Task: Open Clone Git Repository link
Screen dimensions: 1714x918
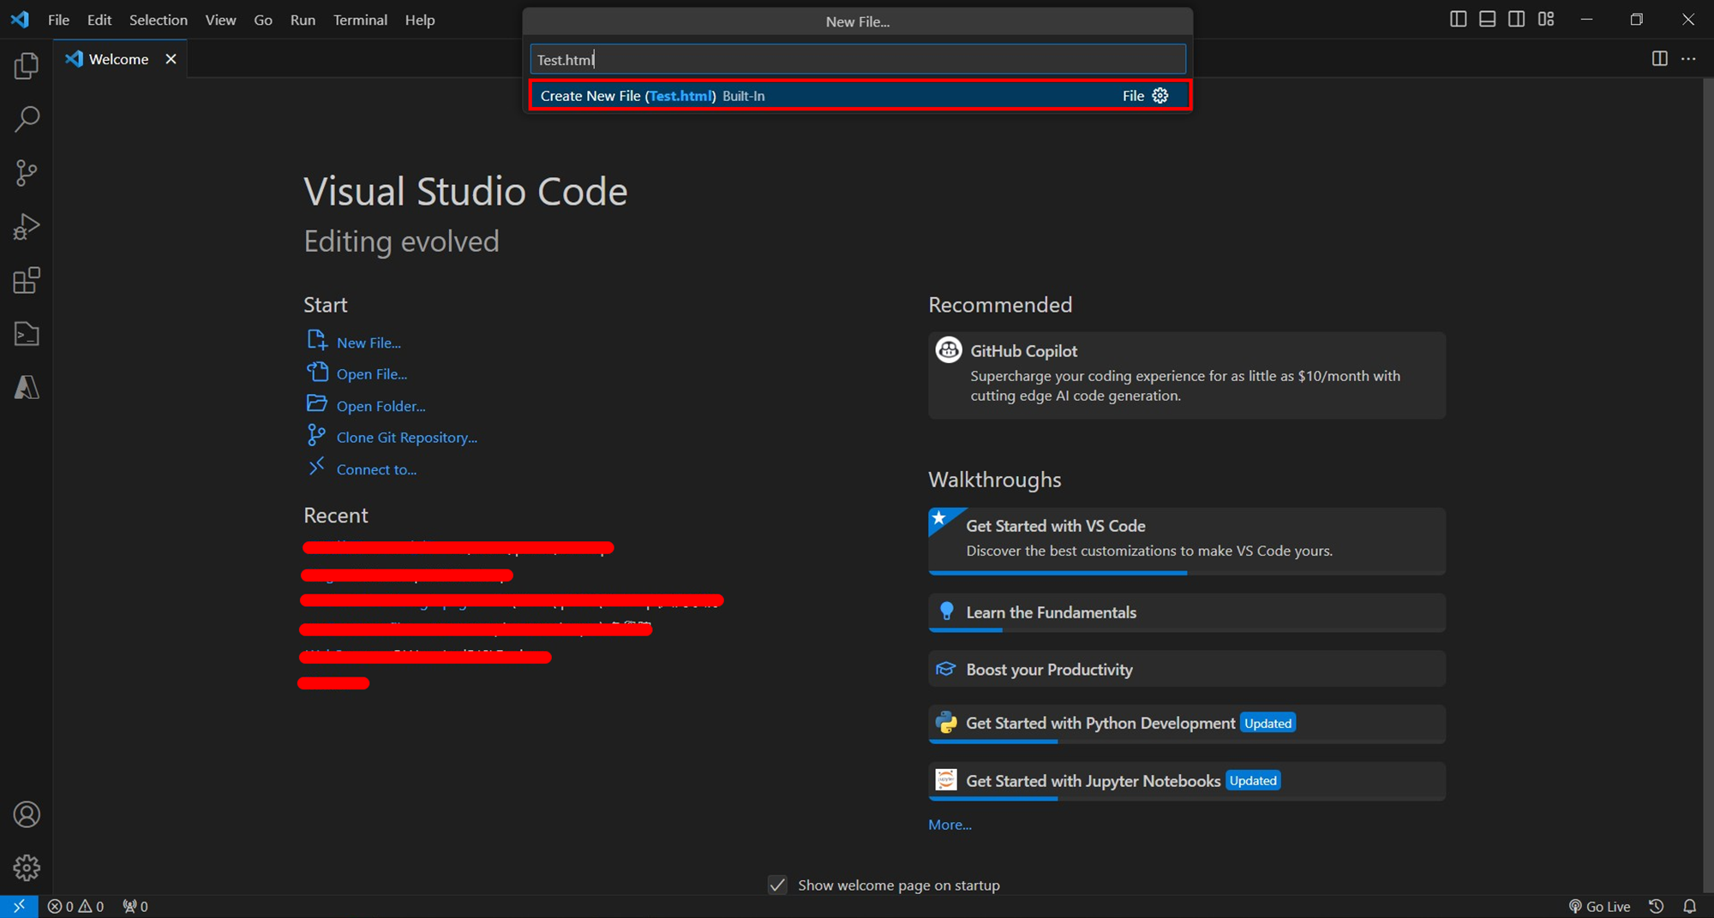Action: point(406,437)
